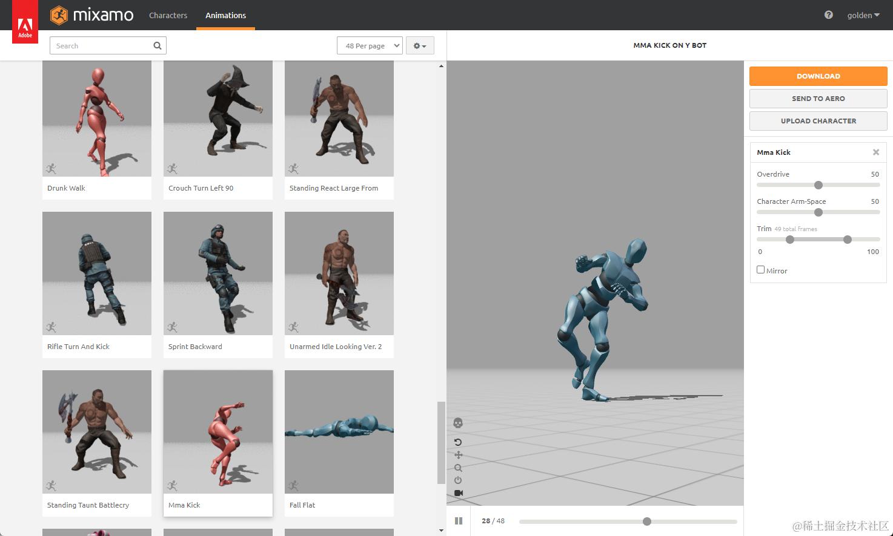Select the pan move arrows icon
The height and width of the screenshot is (536, 893).
click(x=458, y=455)
